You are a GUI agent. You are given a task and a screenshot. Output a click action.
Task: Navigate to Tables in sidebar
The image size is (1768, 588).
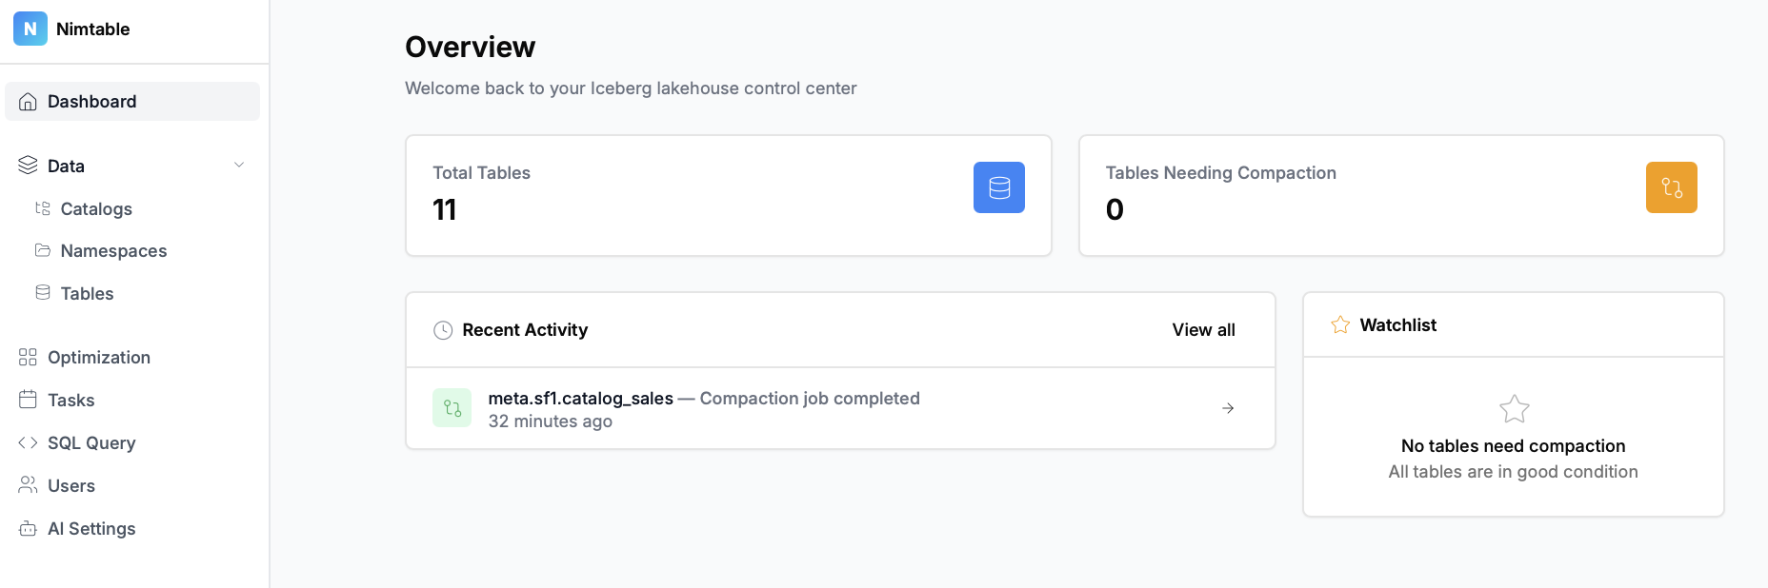coord(87,294)
